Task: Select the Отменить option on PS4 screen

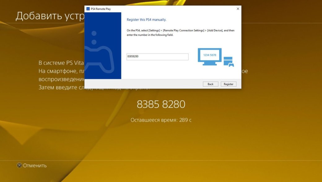Action: pyautogui.click(x=35, y=166)
